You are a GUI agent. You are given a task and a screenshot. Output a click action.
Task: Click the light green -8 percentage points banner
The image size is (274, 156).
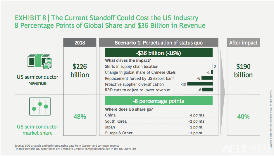(x=159, y=101)
